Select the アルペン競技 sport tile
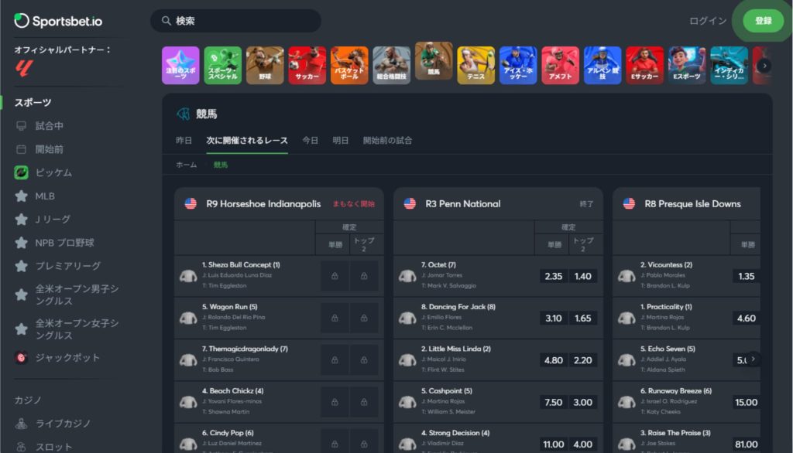 (x=602, y=65)
